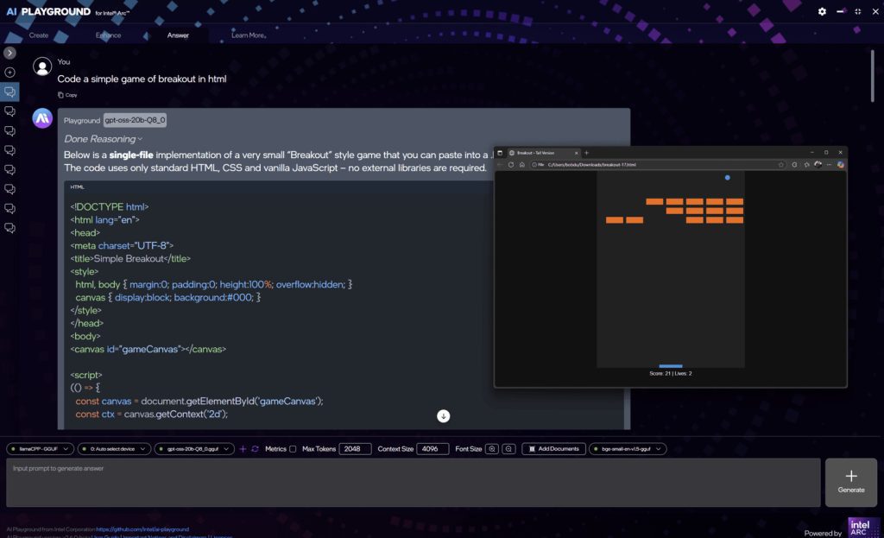Open the Auto select device dropdown
The image size is (884, 538).
point(114,449)
